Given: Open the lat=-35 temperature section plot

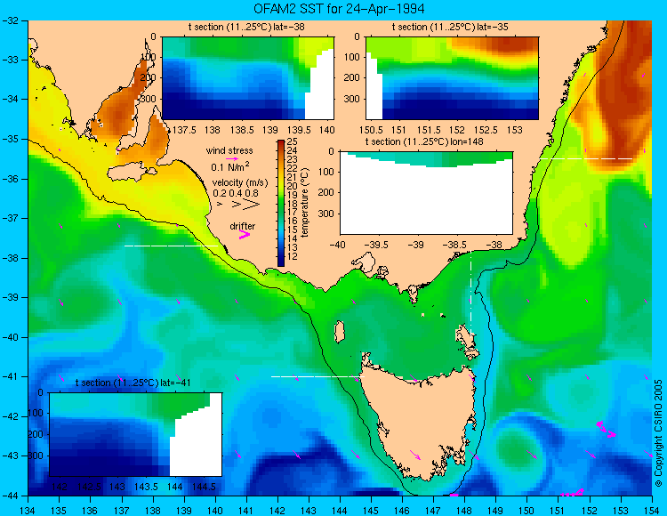Looking at the screenshot, I should [452, 78].
